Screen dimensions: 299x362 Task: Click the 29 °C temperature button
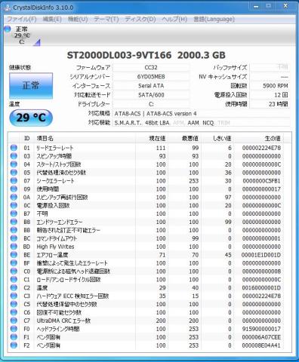(31, 118)
